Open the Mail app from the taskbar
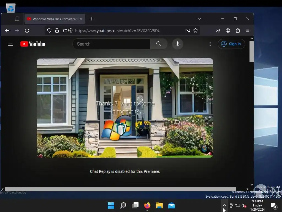Screen dimensions: 282x212 coord(172,205)
